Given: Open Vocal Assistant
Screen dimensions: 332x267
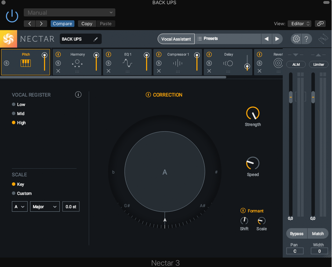Looking at the screenshot, I should point(176,39).
